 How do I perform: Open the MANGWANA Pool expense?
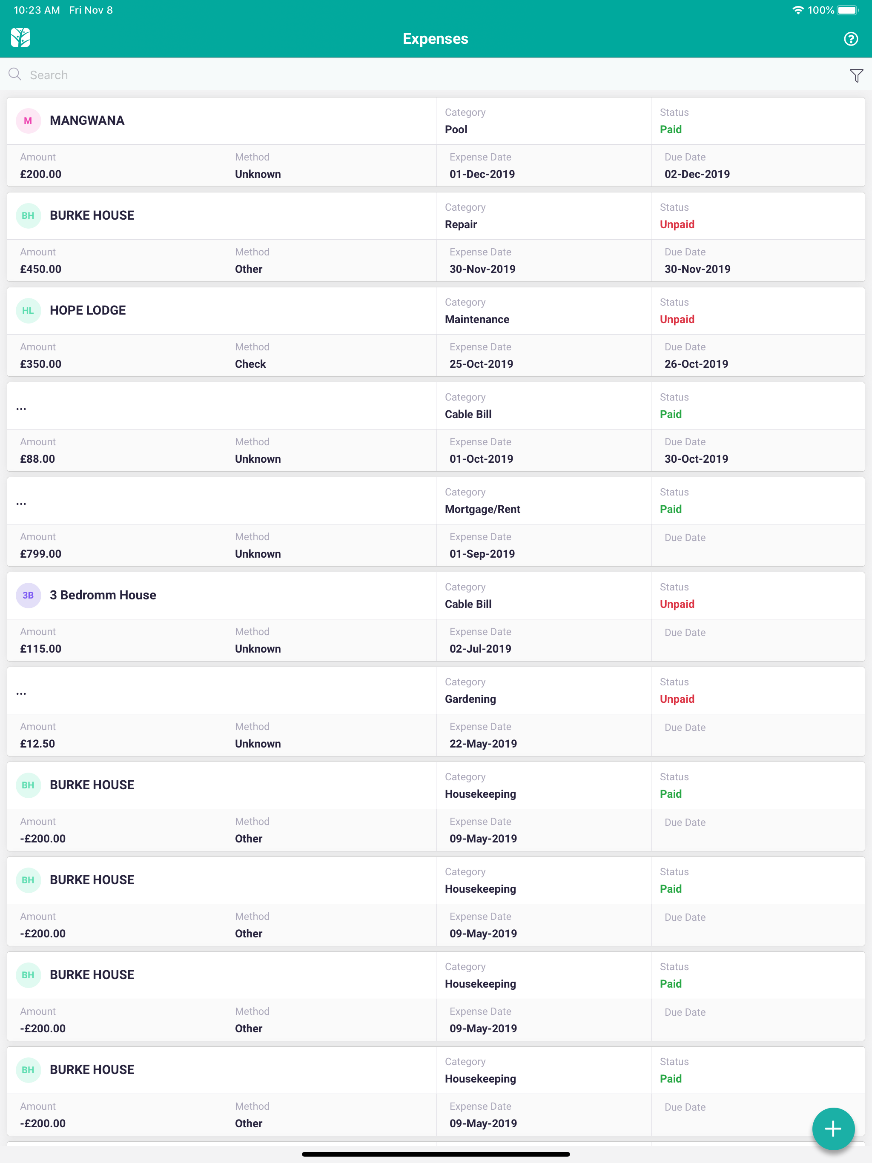click(x=436, y=142)
